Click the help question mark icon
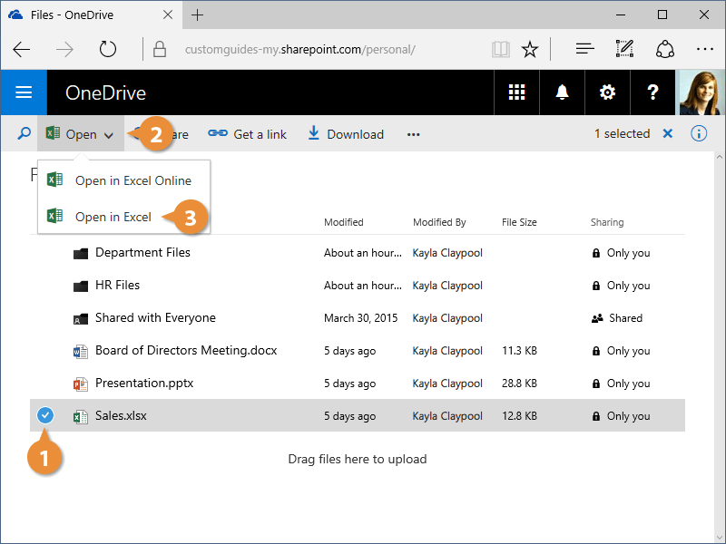 [x=652, y=92]
